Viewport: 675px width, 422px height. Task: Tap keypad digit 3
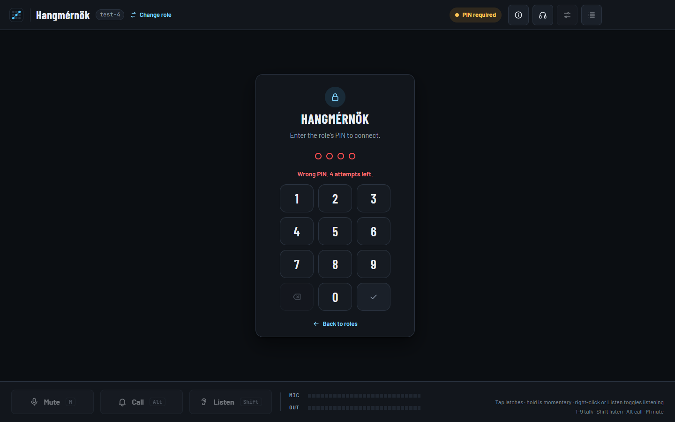pyautogui.click(x=374, y=198)
